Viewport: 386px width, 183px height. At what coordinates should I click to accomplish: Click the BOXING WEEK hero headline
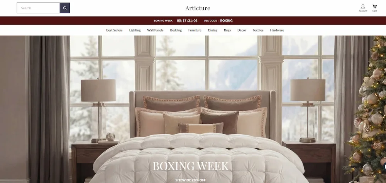191,166
